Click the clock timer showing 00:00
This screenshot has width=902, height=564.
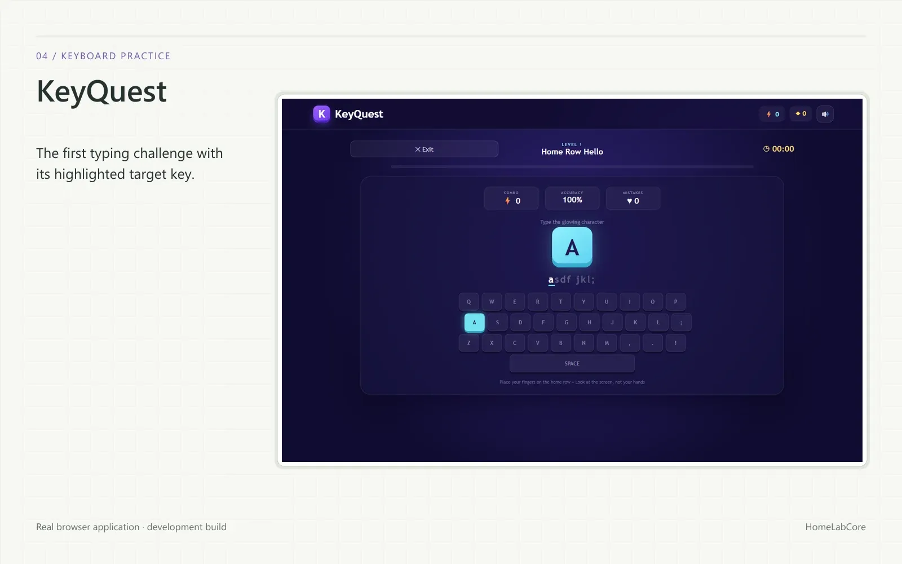tap(779, 149)
